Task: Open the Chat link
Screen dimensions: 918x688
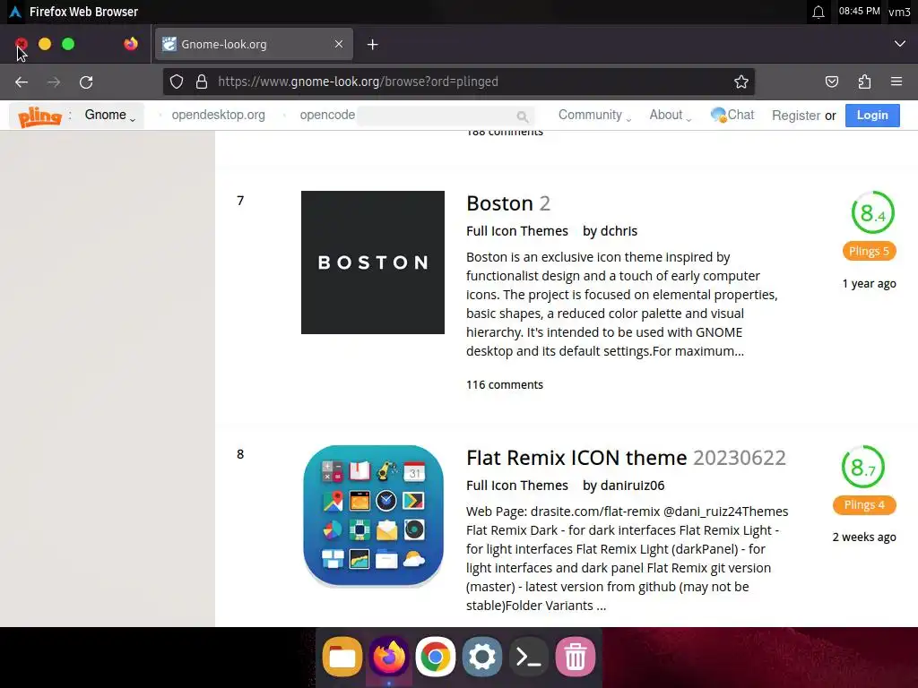Action: 732,115
